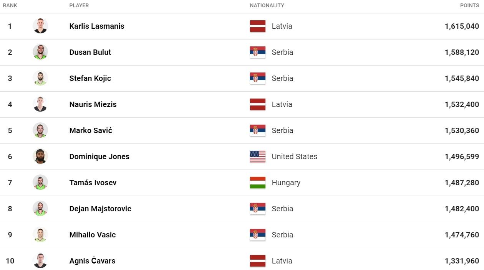The width and height of the screenshot is (484, 270).
Task: Select the Marko Savić name link
Action: click(x=91, y=130)
